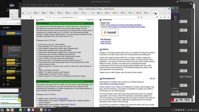Click the Bluetooth tray icon
Image resolution: width=199 pixels, height=112 pixels.
pos(176,110)
